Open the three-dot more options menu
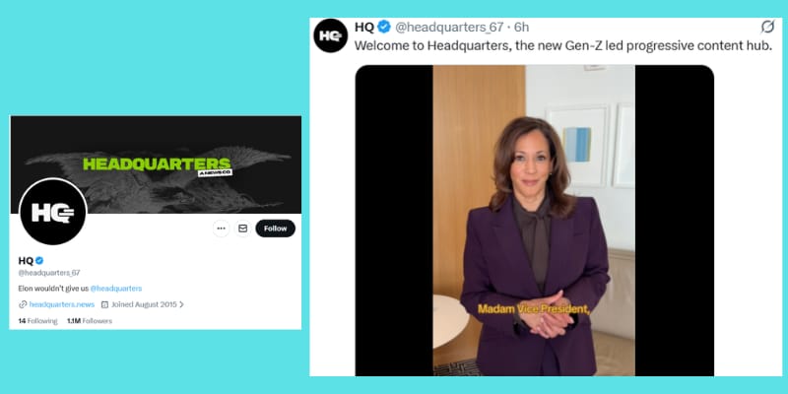 point(221,229)
